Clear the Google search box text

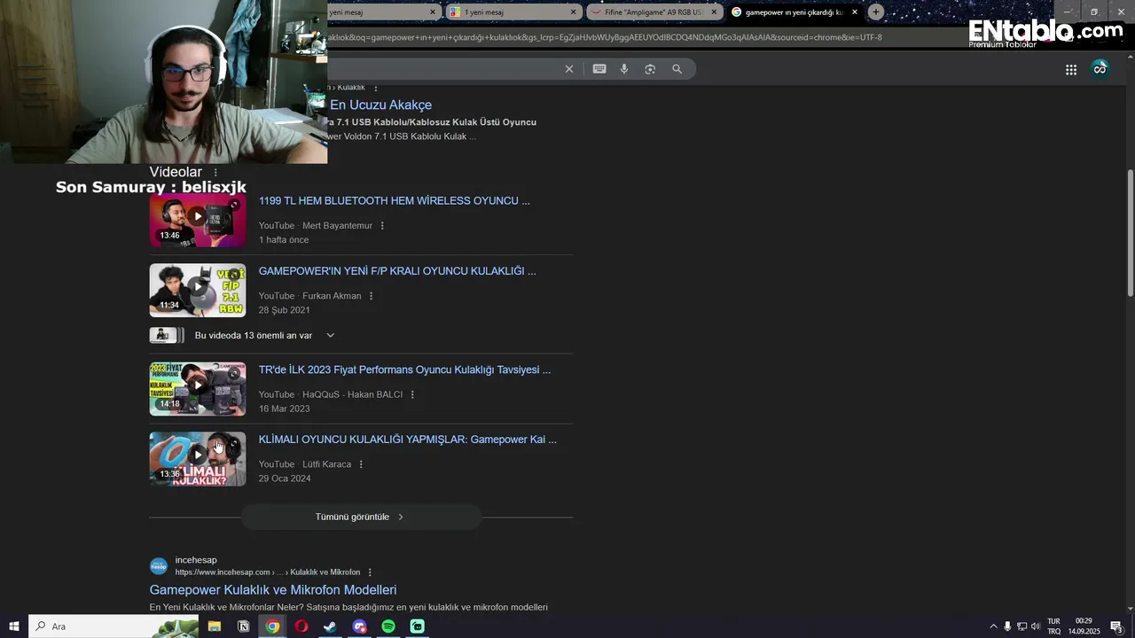[569, 69]
